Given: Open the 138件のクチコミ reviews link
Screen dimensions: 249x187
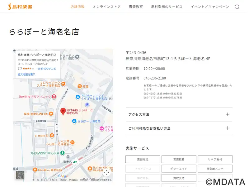Looking at the screenshot, I should [x=46, y=69].
